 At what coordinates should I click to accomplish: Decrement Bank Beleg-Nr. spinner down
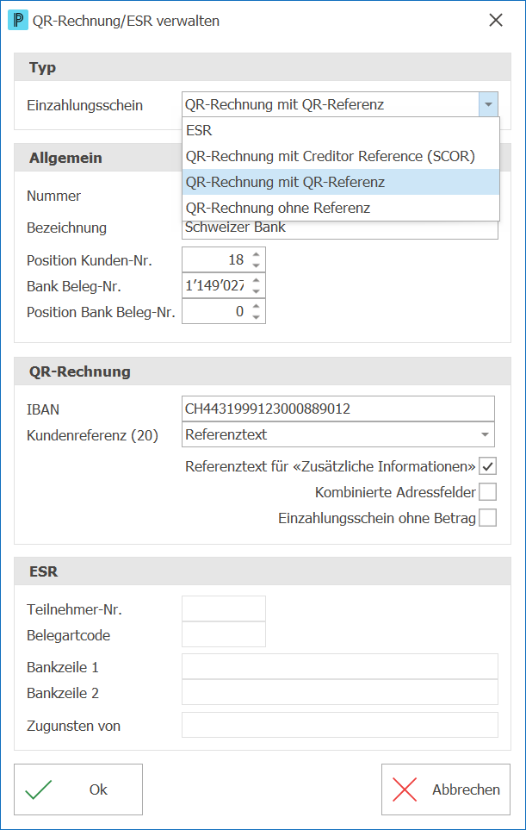point(257,291)
